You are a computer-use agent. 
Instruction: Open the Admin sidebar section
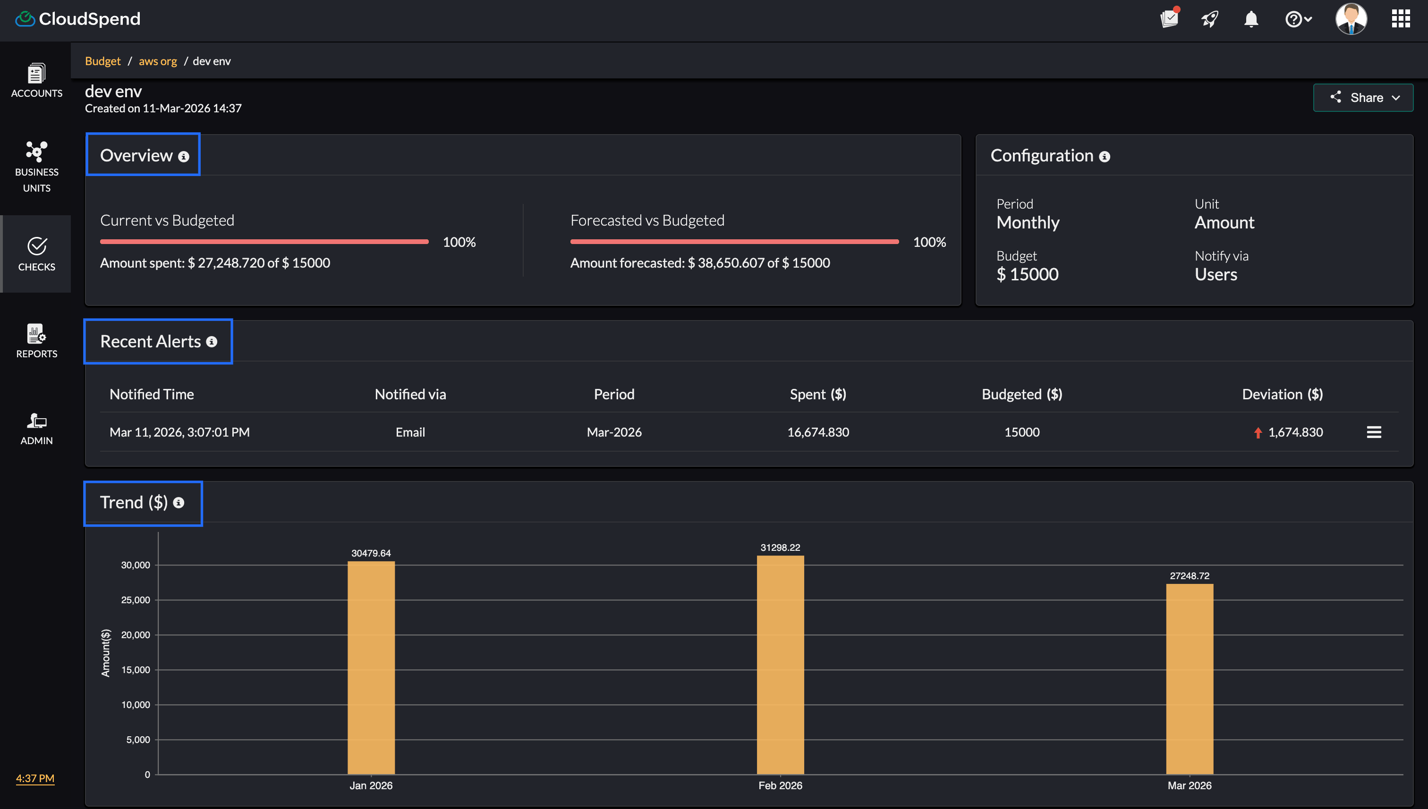[x=37, y=428]
